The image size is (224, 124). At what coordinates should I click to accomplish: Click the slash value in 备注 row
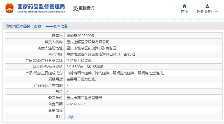(67, 92)
